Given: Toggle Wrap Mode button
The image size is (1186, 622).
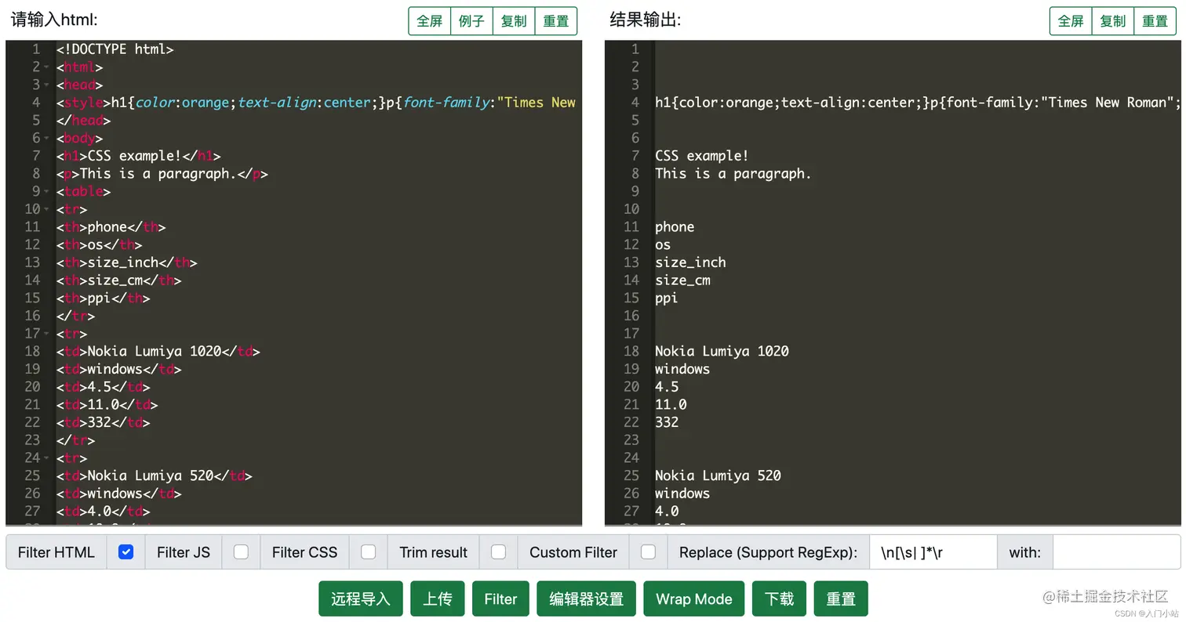Looking at the screenshot, I should [x=694, y=599].
